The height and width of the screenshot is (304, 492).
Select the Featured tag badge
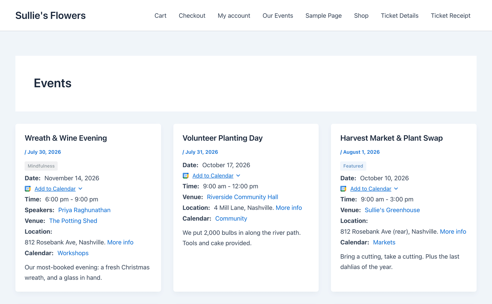click(x=353, y=166)
